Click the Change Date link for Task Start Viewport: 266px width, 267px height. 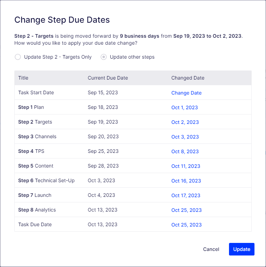tap(186, 93)
